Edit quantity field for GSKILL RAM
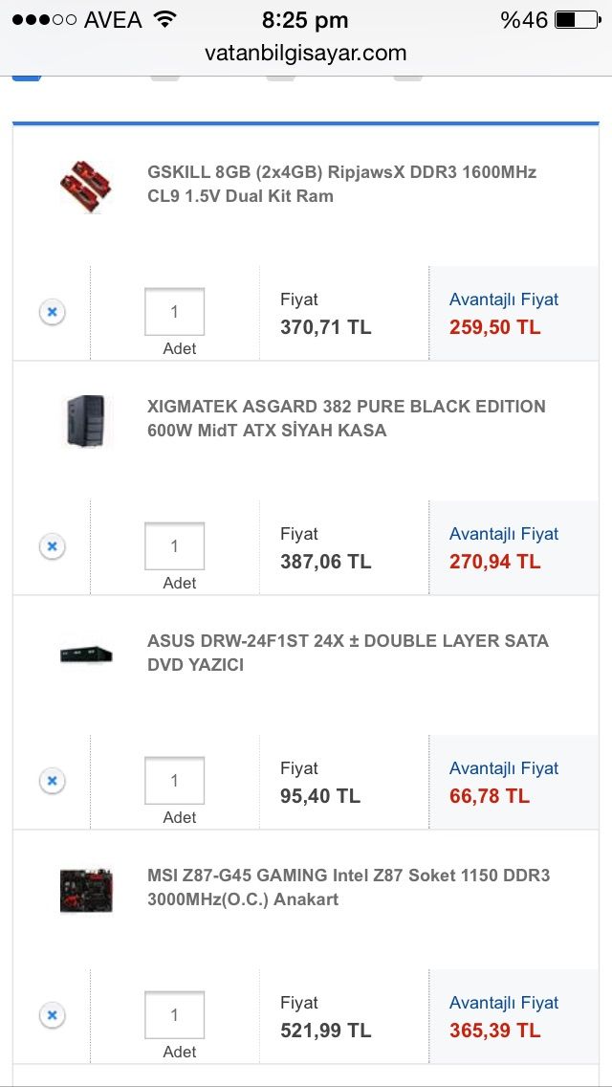Viewport: 612px width, 1087px height. (174, 312)
